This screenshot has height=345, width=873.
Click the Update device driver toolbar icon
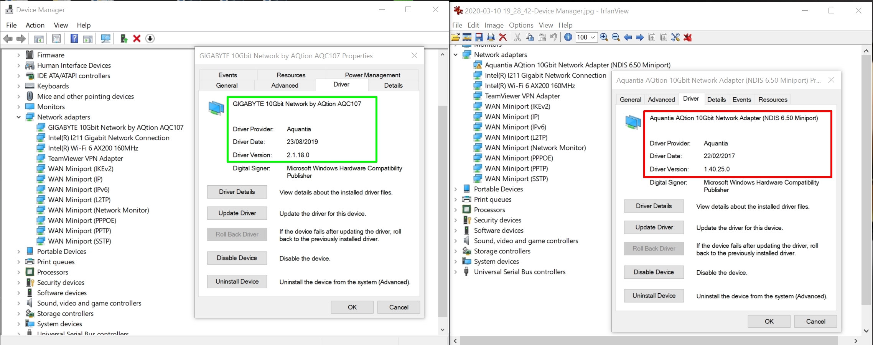coord(124,39)
